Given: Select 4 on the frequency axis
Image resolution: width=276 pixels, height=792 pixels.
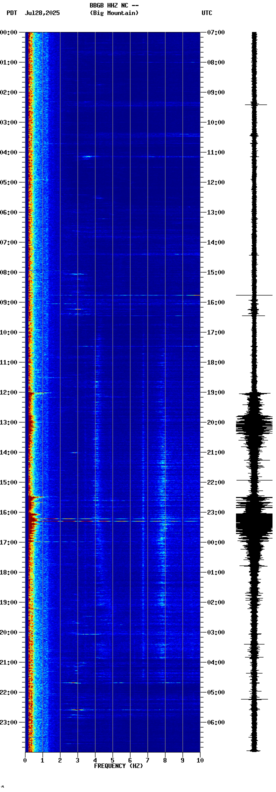Looking at the screenshot, I should click(95, 760).
